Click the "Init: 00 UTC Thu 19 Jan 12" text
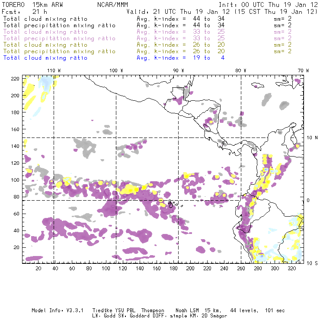320x320 pixels. (x=268, y=5)
